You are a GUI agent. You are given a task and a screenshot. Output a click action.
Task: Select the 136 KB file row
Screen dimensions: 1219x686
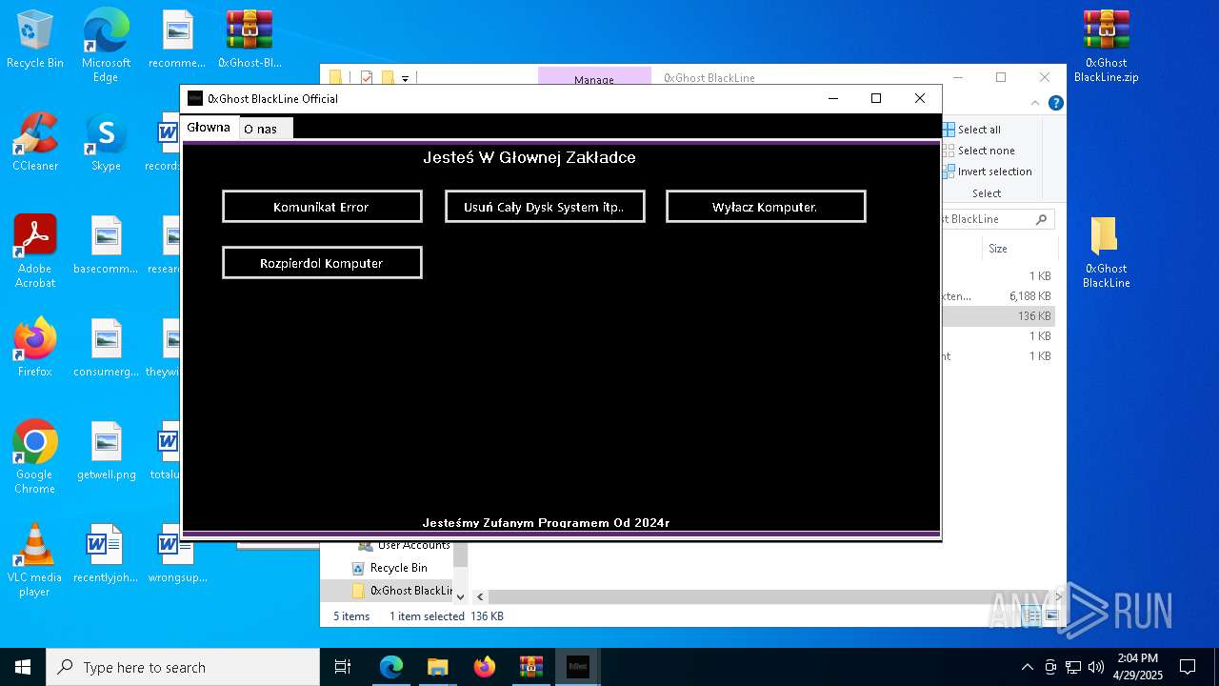998,316
